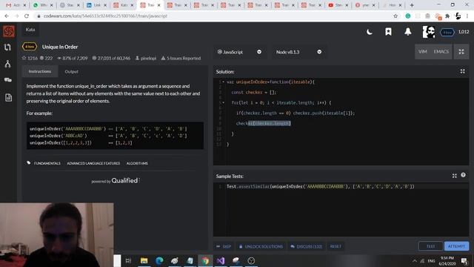Click the ATTEMPT button

pos(456,246)
